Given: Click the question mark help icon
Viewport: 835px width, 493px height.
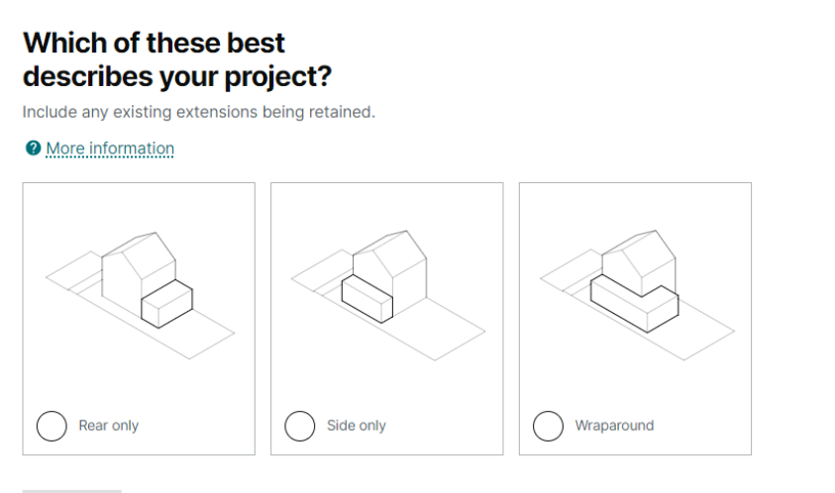Looking at the screenshot, I should click(33, 148).
